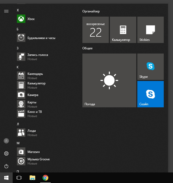Click the letter Б section header

pos(17,29)
